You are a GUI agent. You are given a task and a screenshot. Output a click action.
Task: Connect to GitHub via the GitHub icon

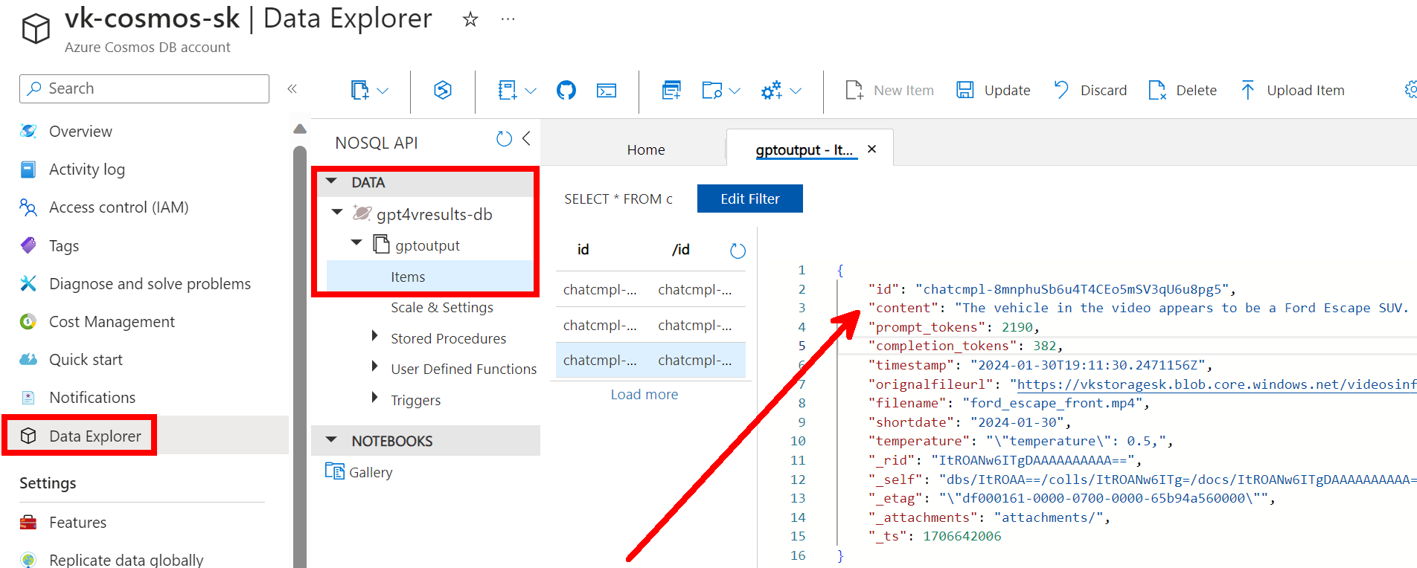pyautogui.click(x=566, y=91)
